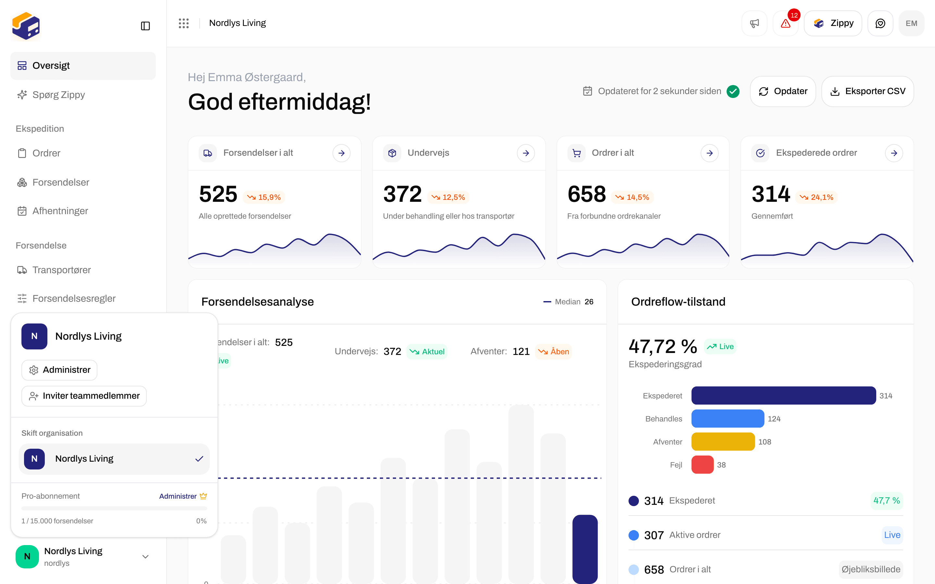Image resolution: width=935 pixels, height=584 pixels.
Task: Click the EM user avatar
Action: click(911, 24)
